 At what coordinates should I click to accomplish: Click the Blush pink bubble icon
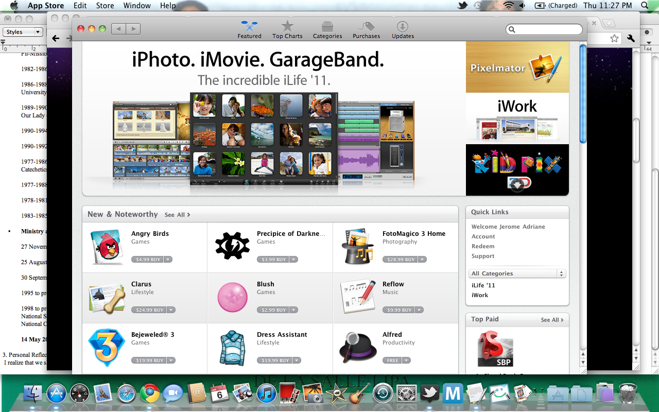pos(233,297)
